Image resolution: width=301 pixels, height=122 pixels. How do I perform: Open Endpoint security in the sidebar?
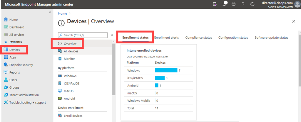click(x=21, y=65)
